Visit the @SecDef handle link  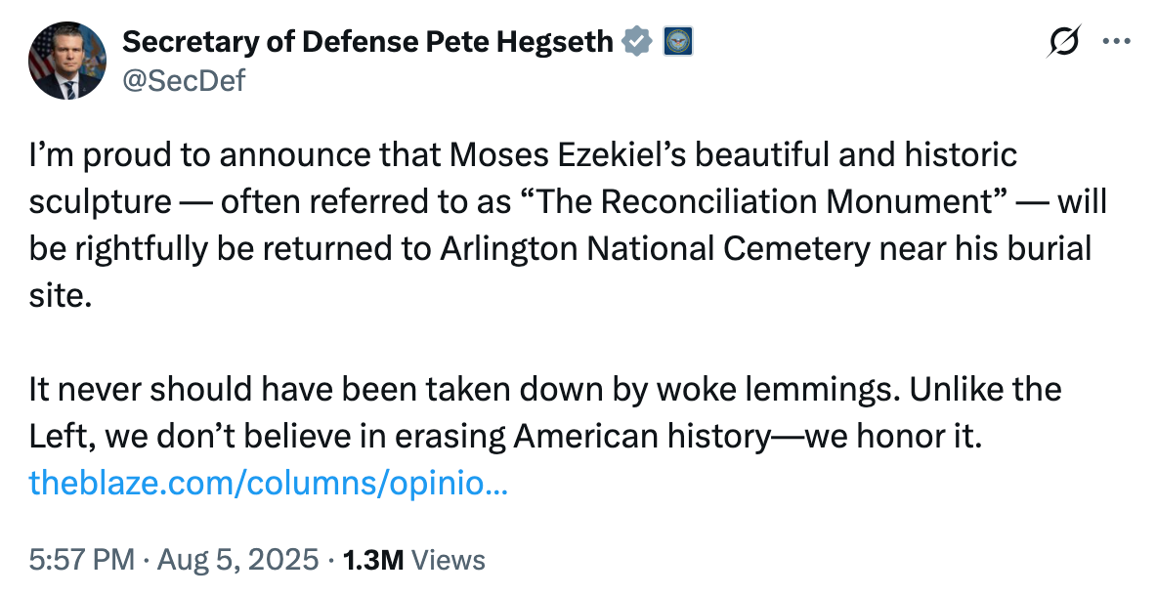point(184,80)
